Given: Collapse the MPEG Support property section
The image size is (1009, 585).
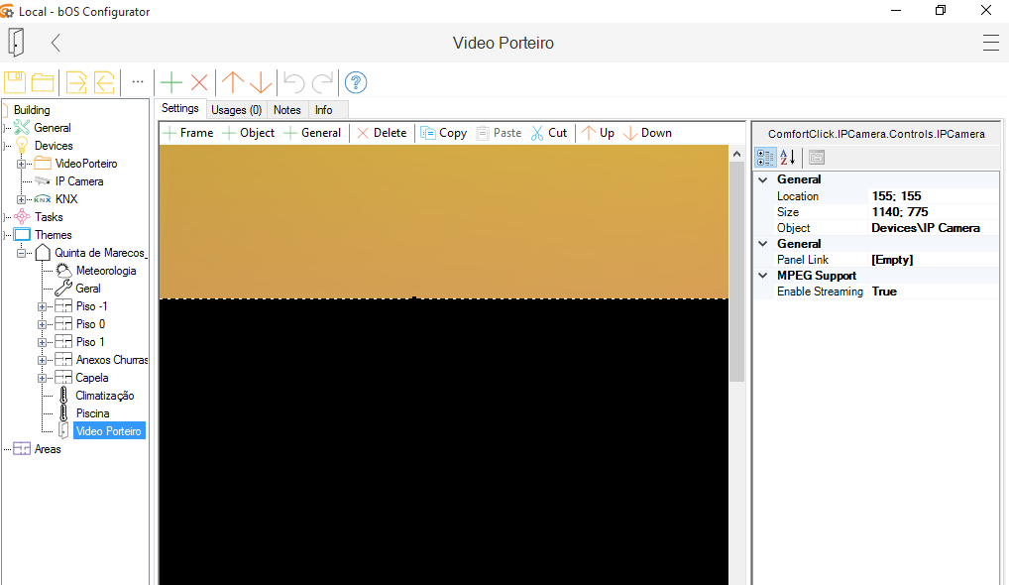Looking at the screenshot, I should pyautogui.click(x=761, y=276).
